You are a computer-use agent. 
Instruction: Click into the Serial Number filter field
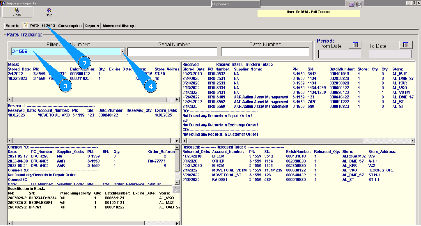172,52
